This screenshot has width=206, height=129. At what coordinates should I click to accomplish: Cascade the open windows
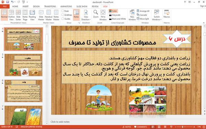[x=142, y=15]
